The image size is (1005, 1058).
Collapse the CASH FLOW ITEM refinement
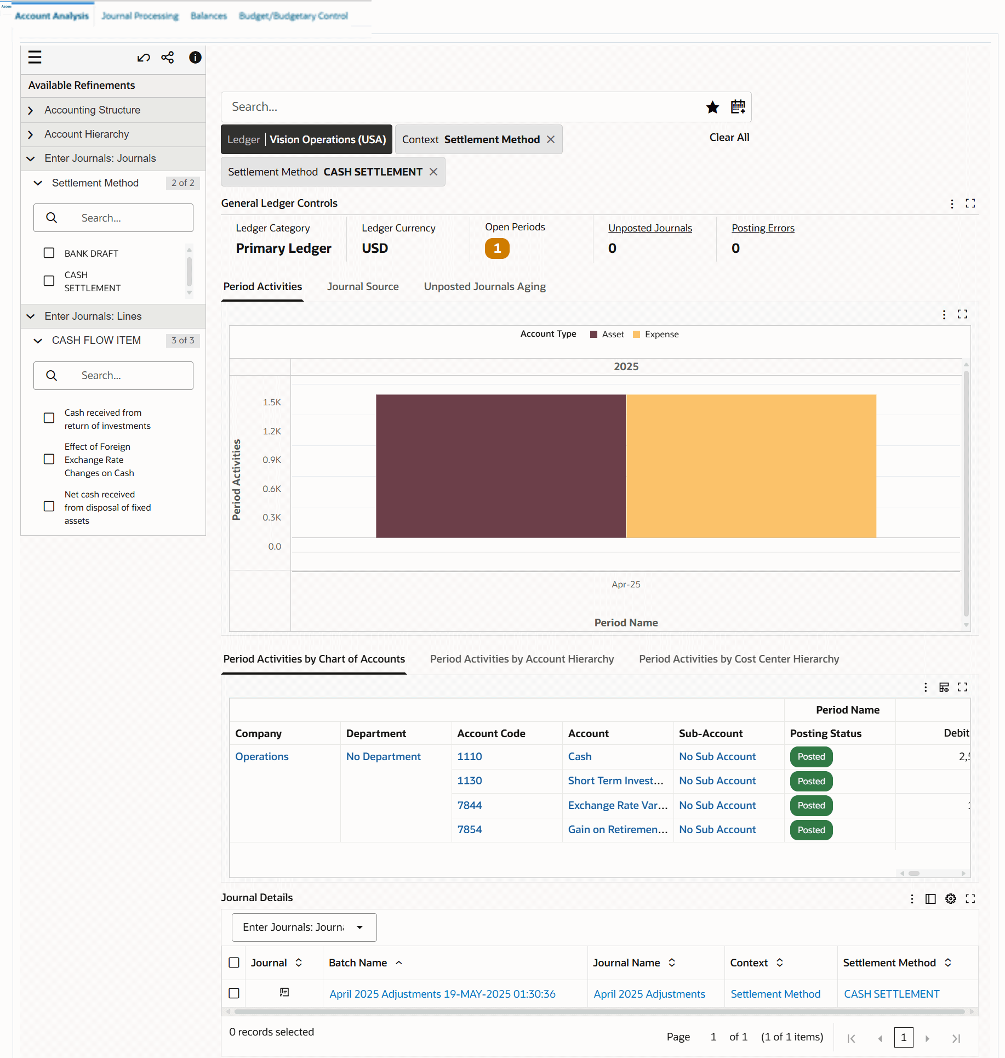tap(38, 341)
